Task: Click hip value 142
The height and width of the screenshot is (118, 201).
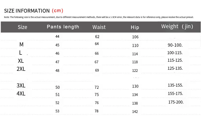Action: coord(135,112)
